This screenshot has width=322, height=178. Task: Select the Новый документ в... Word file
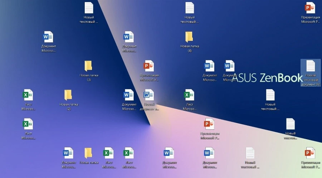click(149, 100)
